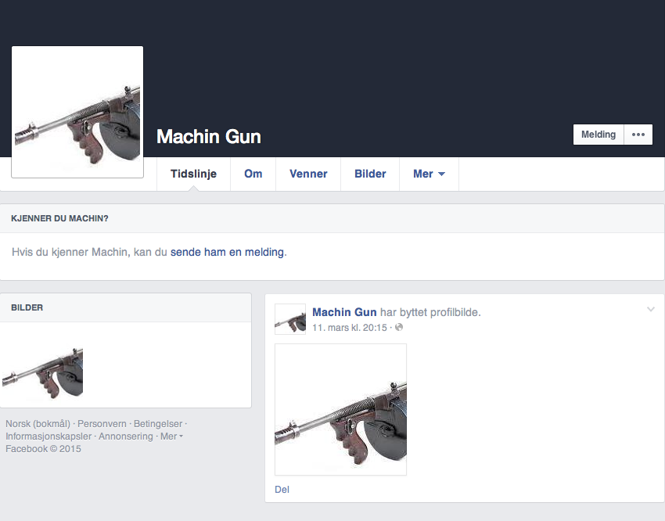Expand the footer Mer dropdown
This screenshot has width=665, height=521.
171,437
